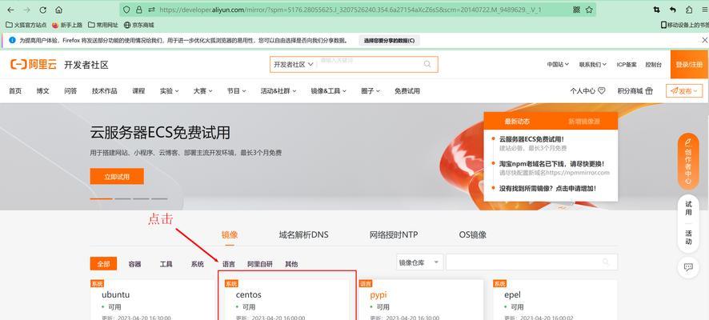709x320 pixels.
Task: Open the pypi mirror card
Action: pyautogui.click(x=422, y=299)
